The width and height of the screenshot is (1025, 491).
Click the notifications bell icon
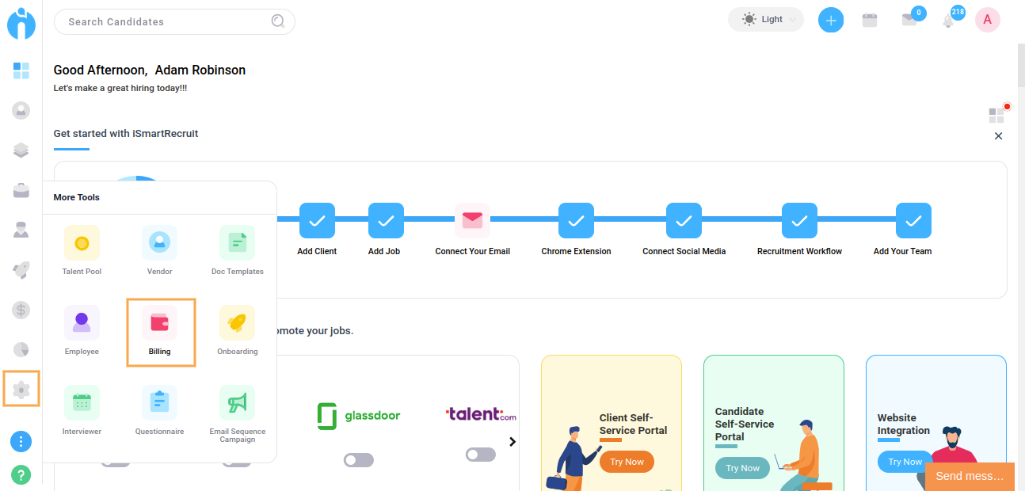[x=947, y=21]
